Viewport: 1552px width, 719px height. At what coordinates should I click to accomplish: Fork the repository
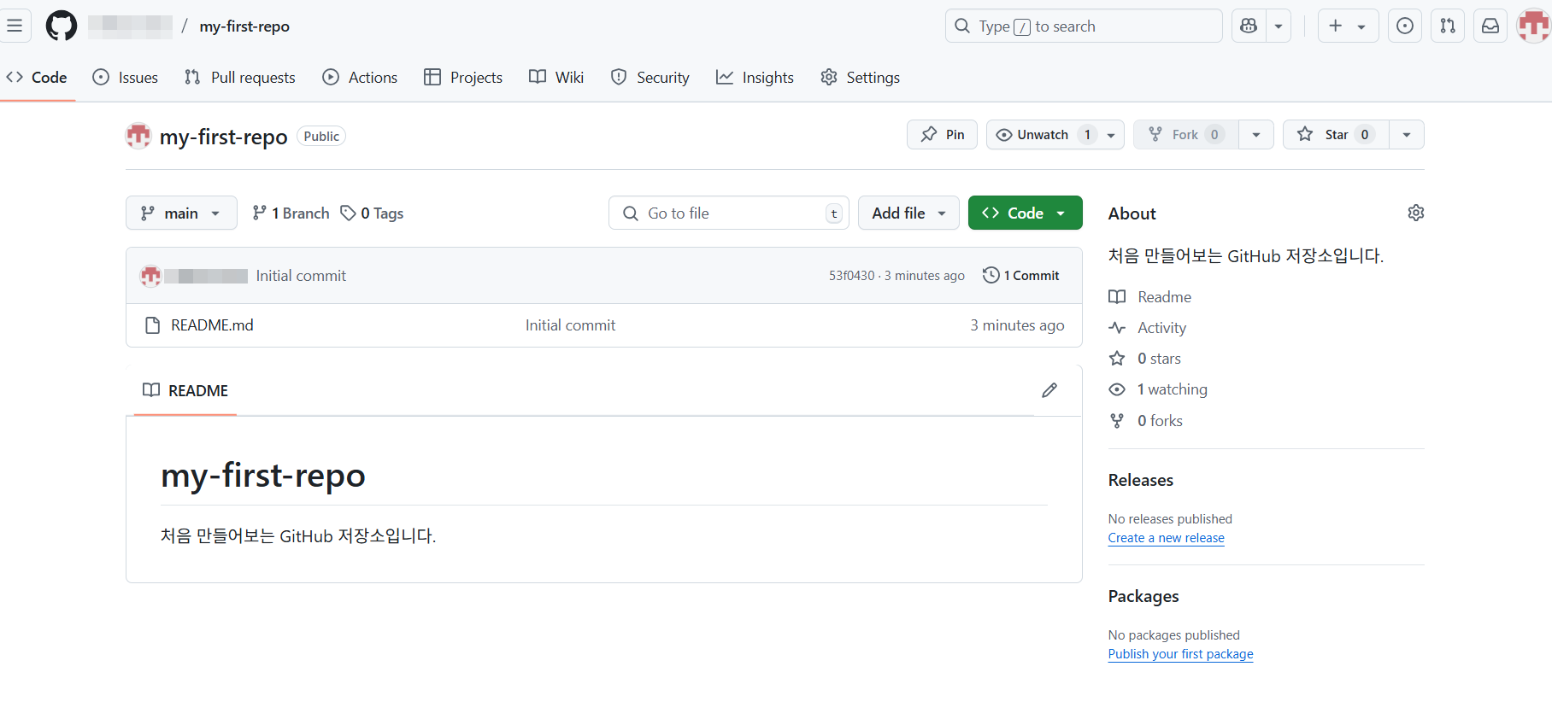tap(1186, 135)
